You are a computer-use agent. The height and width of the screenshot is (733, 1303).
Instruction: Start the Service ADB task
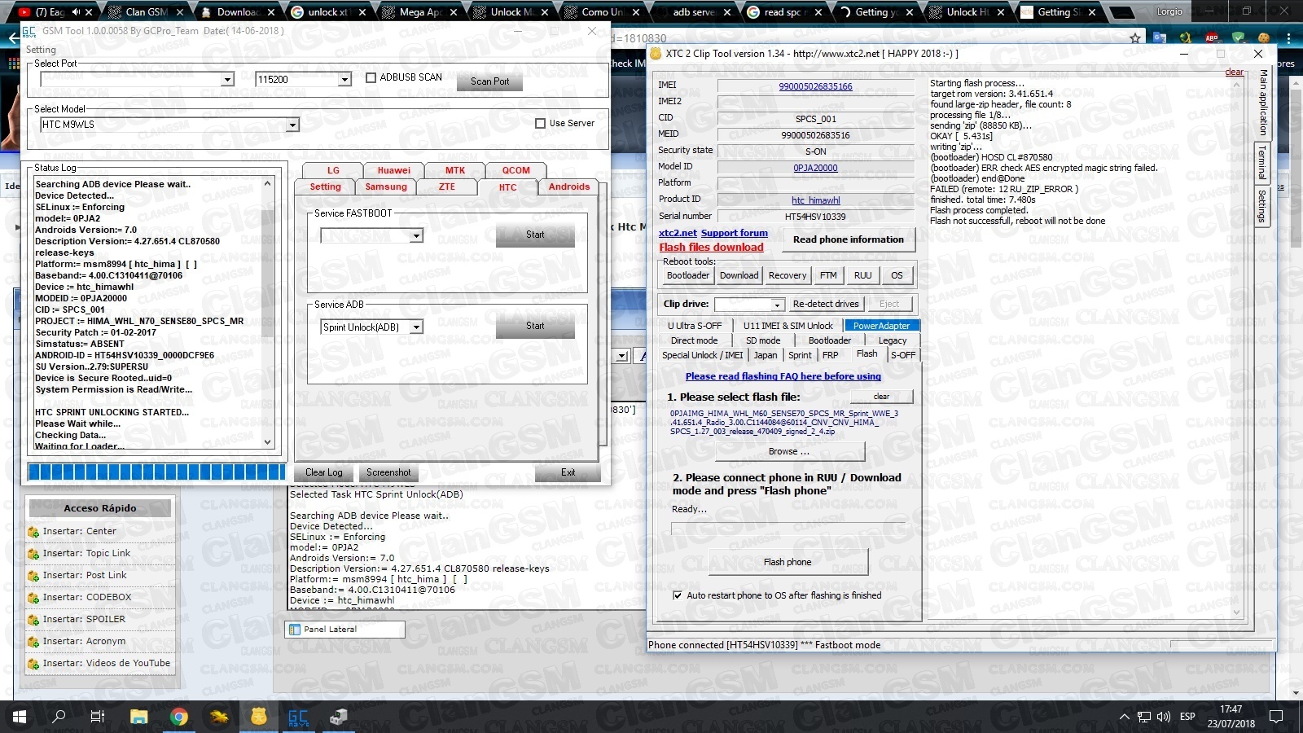click(535, 326)
